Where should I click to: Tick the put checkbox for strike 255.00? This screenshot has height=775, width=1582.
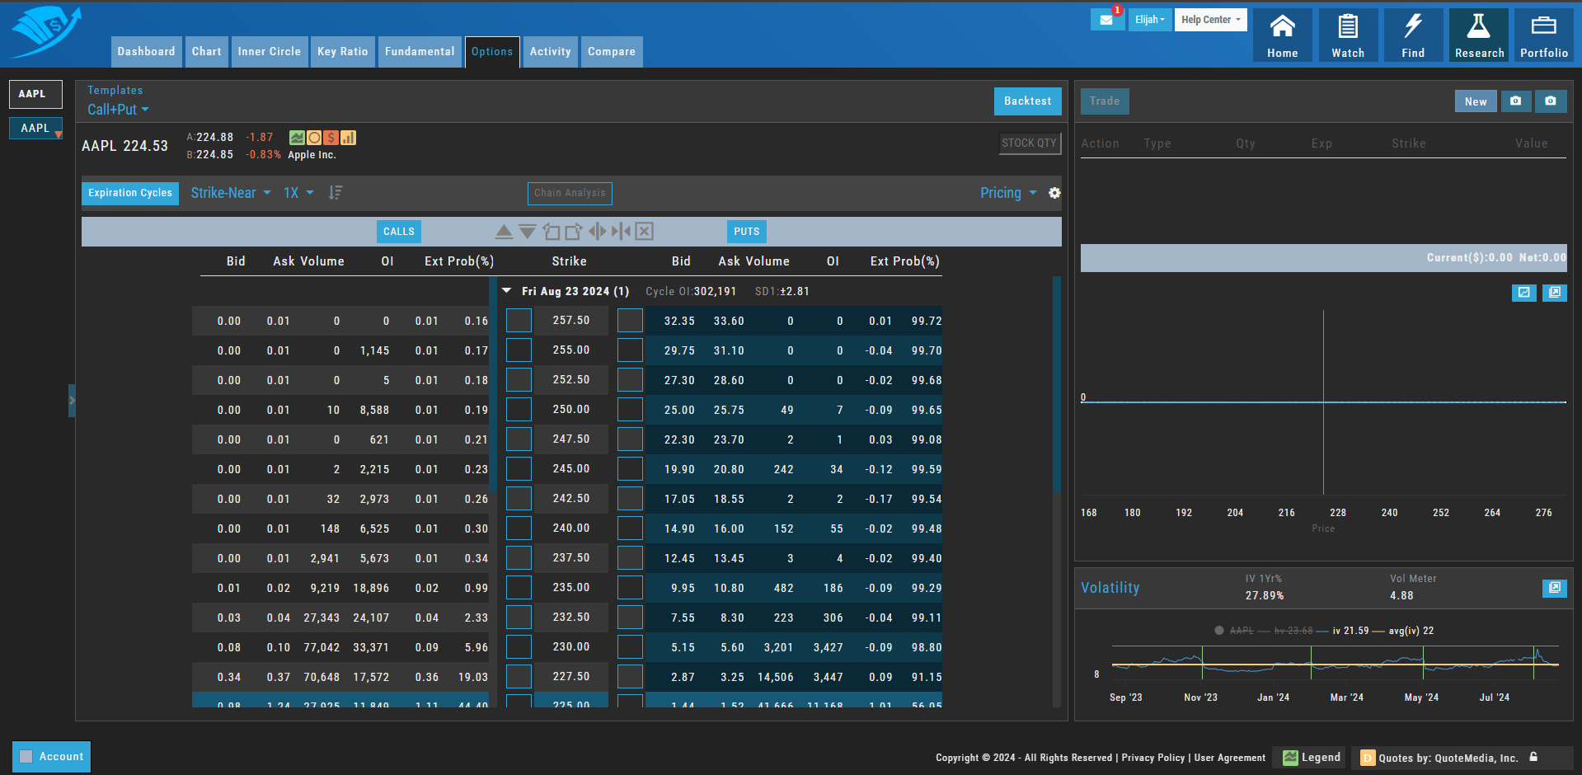click(630, 350)
